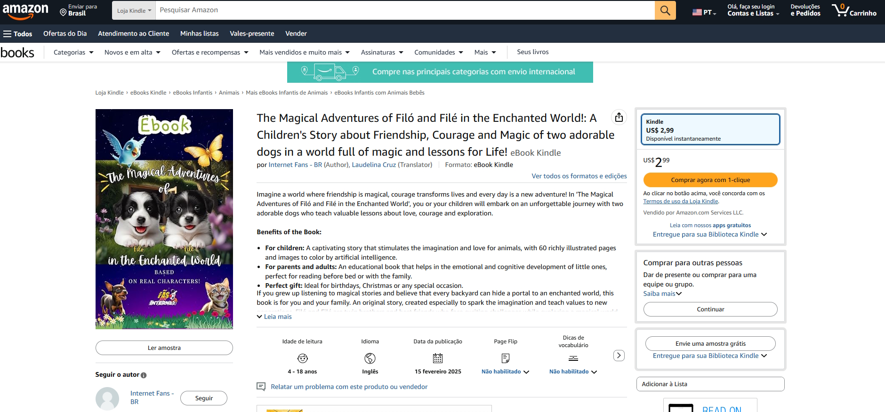Expand Ofertas e recompensas menu
Screen dimensions: 885x412
(210, 52)
